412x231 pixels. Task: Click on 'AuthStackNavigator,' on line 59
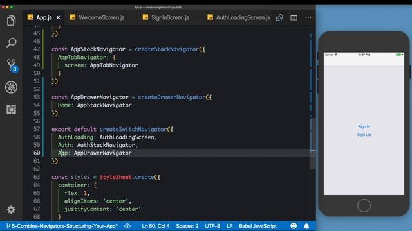pyautogui.click(x=108, y=145)
